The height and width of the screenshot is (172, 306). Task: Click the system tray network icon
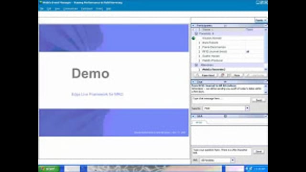(x=251, y=169)
